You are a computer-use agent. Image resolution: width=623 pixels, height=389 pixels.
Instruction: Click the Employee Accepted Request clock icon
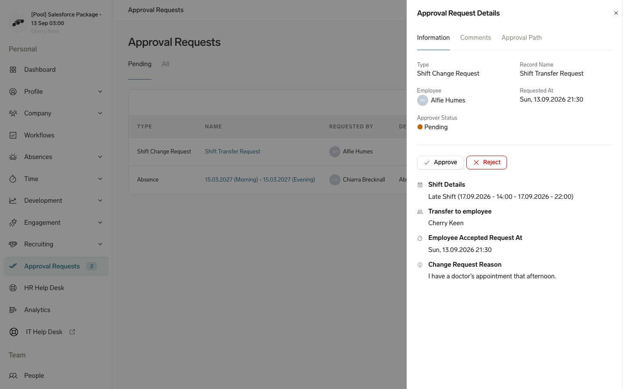coord(420,238)
